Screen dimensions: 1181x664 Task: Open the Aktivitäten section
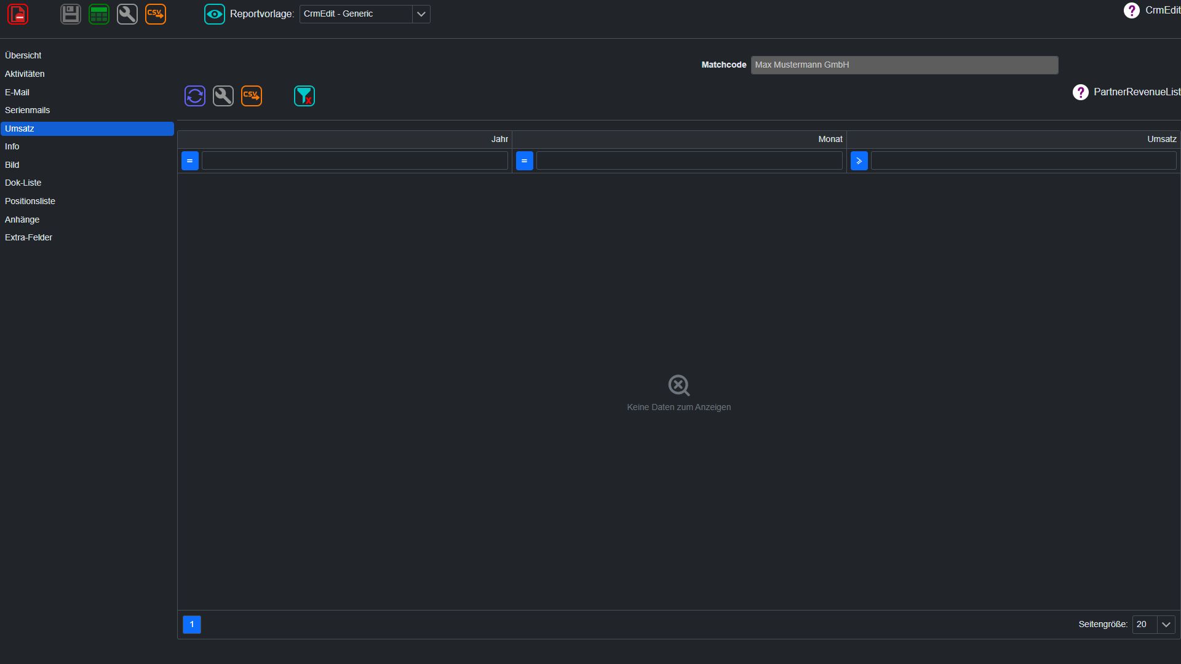[x=87, y=74]
